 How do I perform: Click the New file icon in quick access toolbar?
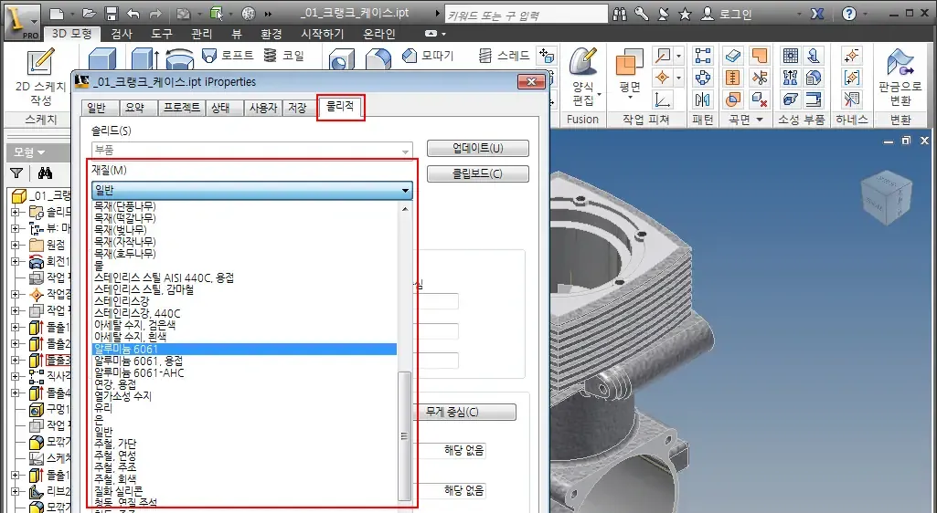coord(57,13)
